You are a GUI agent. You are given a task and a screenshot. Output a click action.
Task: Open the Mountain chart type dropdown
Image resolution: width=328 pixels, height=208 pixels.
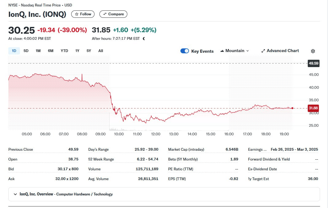(x=235, y=51)
